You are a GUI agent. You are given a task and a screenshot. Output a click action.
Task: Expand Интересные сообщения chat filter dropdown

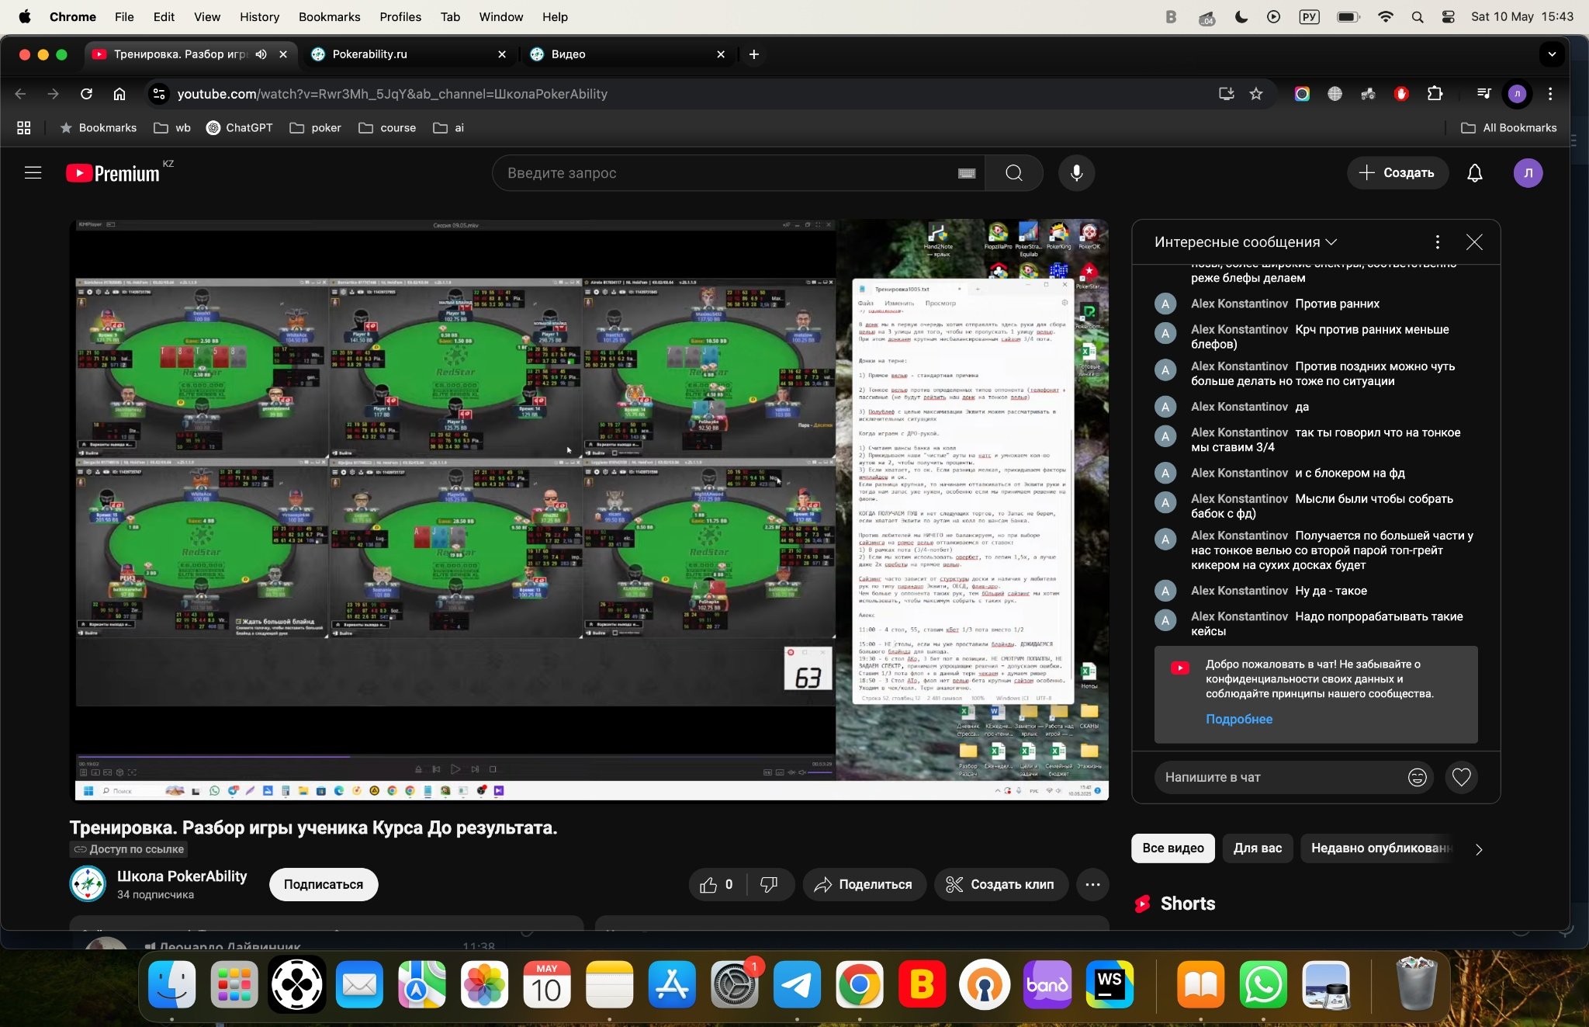click(1245, 242)
